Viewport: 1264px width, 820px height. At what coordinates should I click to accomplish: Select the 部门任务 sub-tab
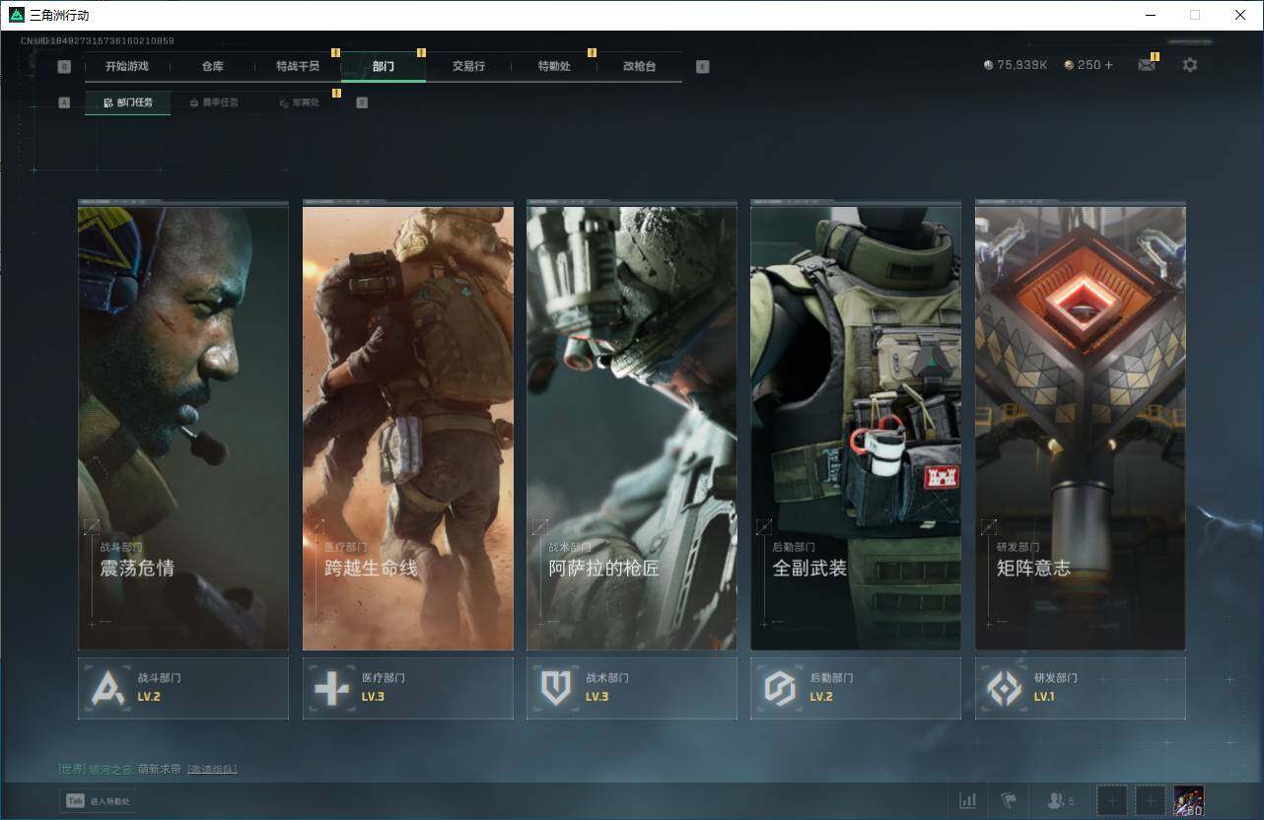(x=128, y=102)
